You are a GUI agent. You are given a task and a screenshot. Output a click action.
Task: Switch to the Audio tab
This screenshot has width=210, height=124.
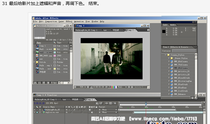[x=173, y=25]
